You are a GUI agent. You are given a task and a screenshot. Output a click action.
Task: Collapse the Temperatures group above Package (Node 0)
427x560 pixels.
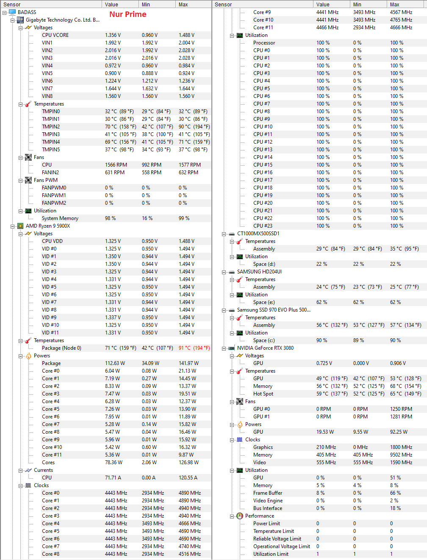[21, 340]
